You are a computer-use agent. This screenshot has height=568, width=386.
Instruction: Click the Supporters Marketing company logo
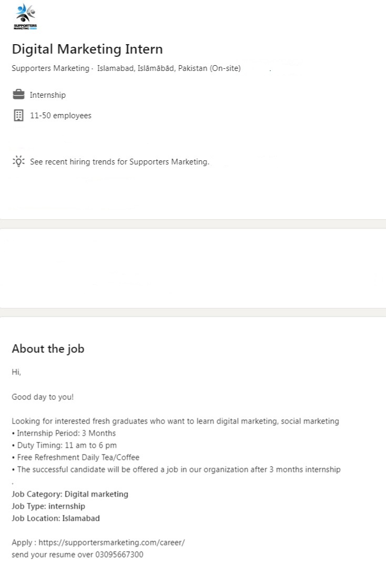click(25, 16)
